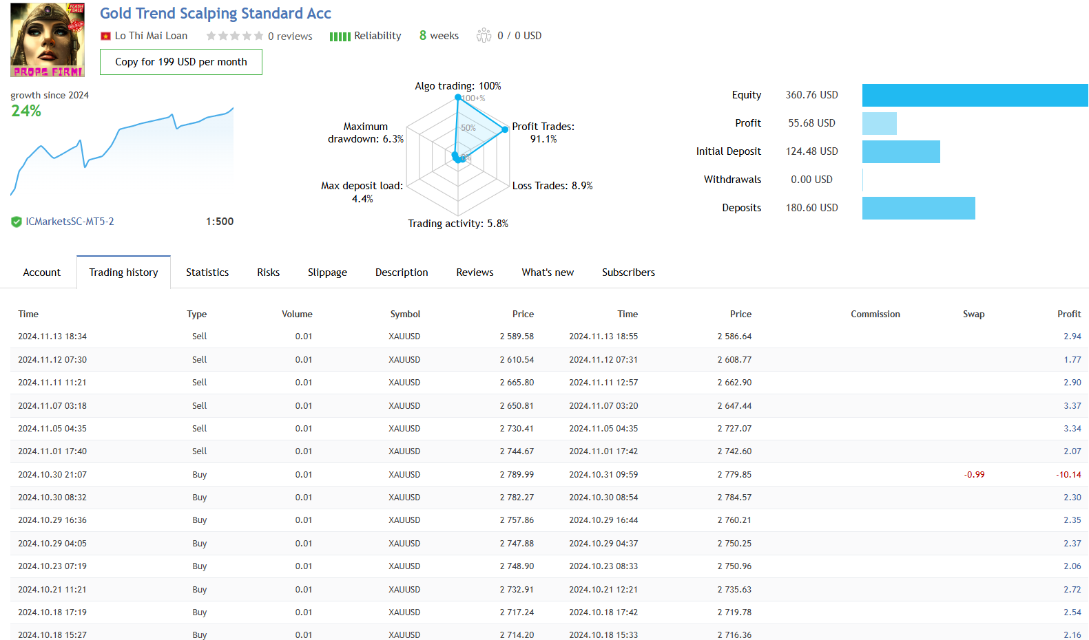
Task: Click the green verified shield icon by ICMarketsSC-MT5-2
Action: point(17,222)
